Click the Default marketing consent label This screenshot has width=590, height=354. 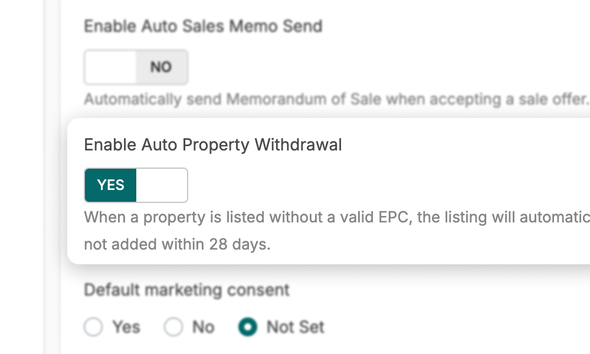click(187, 290)
